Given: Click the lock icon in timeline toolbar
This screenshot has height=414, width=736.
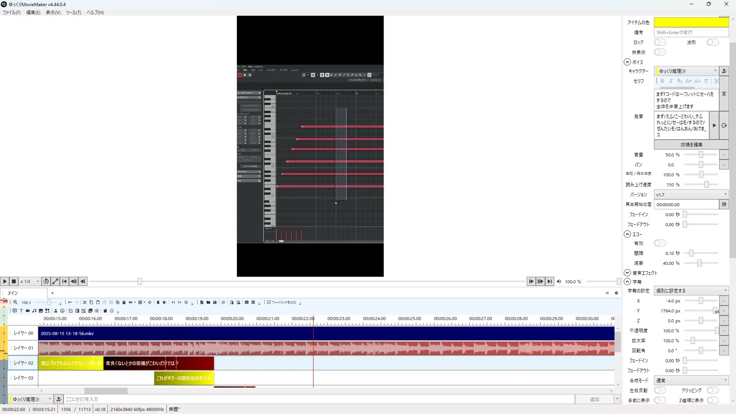Looking at the screenshot, I should tap(124, 302).
